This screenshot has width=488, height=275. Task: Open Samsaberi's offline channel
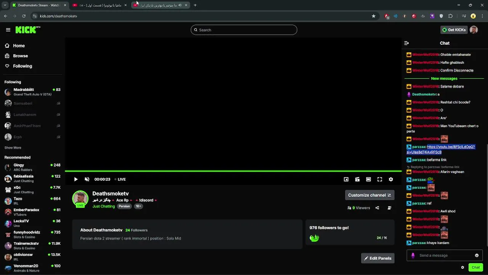click(x=32, y=103)
